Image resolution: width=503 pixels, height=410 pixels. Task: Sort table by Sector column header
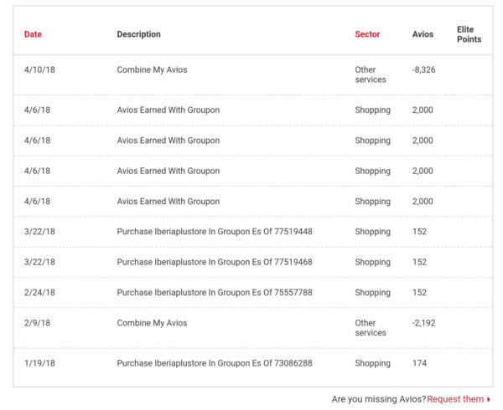(x=367, y=34)
